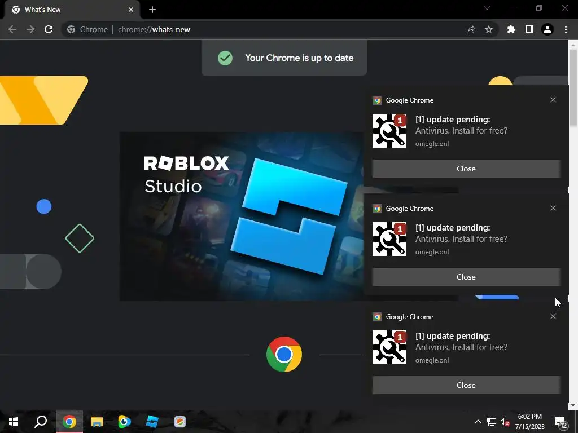
Task: Click the network tray icon
Action: [x=492, y=422]
